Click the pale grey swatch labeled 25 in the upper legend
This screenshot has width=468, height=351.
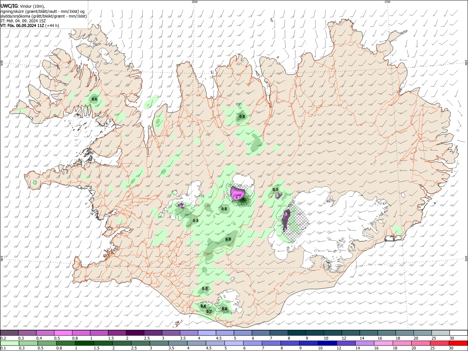coord(441,333)
